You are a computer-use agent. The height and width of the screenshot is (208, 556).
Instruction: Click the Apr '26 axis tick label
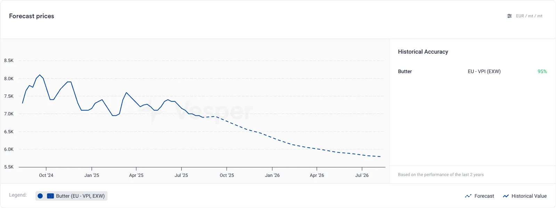[x=317, y=175]
